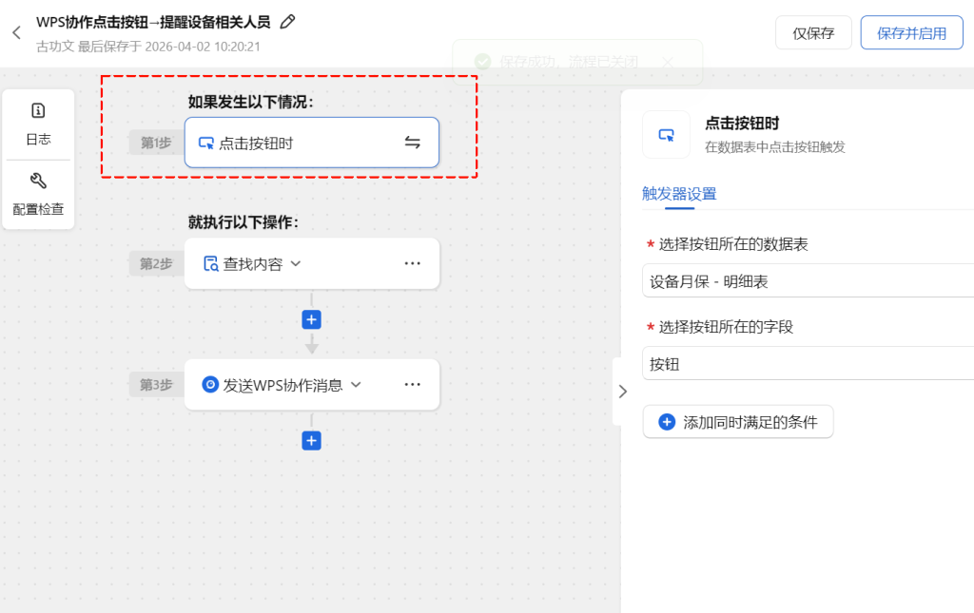
Task: Click the 点击按钮时 icon in right panel header
Action: point(666,135)
